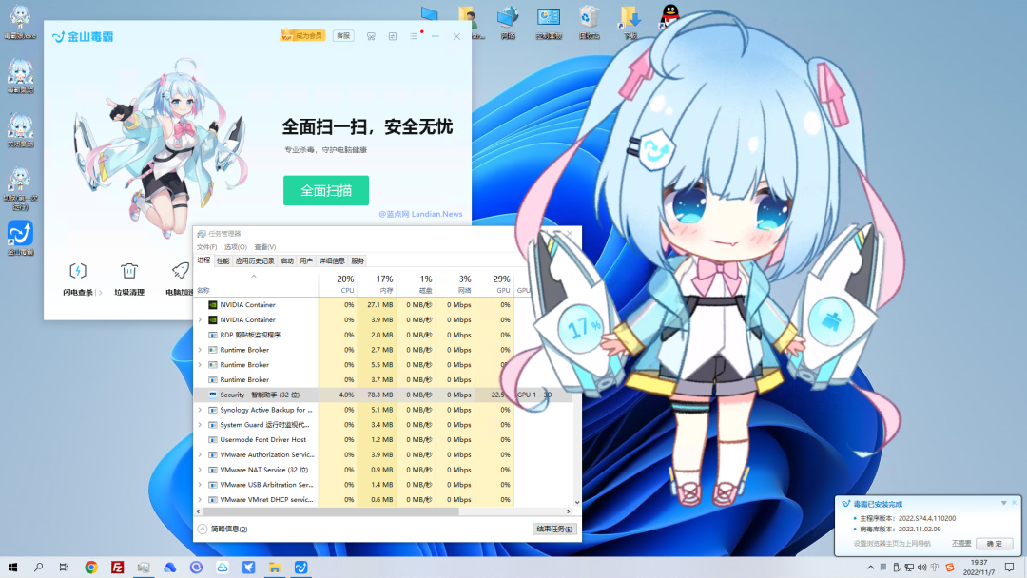Open FileZilla from the taskbar
Screen dimensions: 1027x578
click(117, 568)
